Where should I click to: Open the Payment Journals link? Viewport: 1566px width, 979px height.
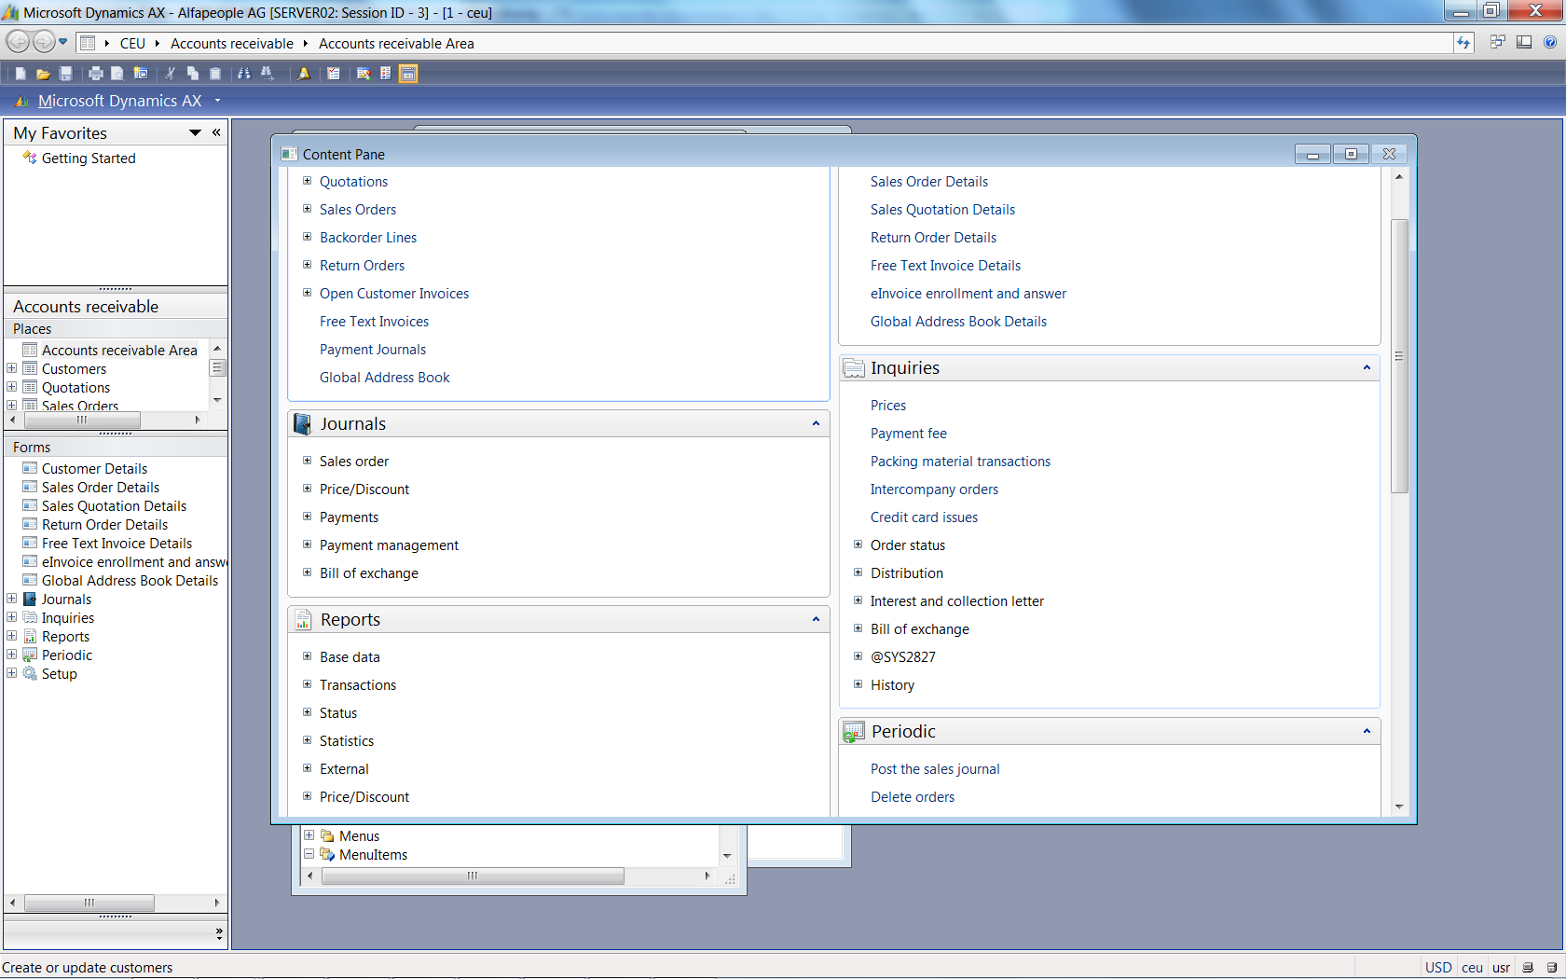point(373,350)
